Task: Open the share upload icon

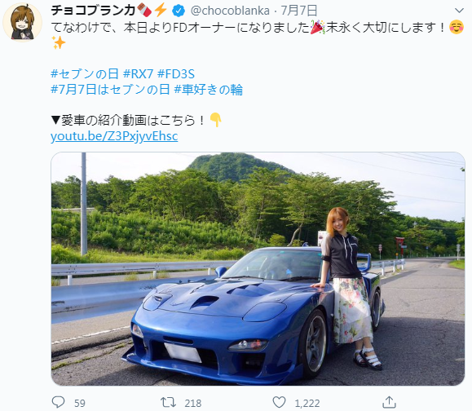Action: 389,402
